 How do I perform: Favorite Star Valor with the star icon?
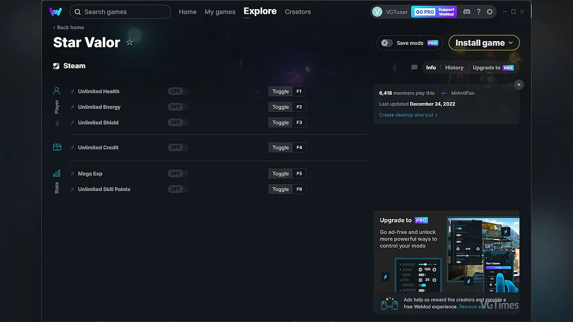click(129, 42)
